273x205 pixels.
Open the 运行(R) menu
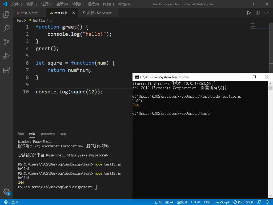point(93,4)
